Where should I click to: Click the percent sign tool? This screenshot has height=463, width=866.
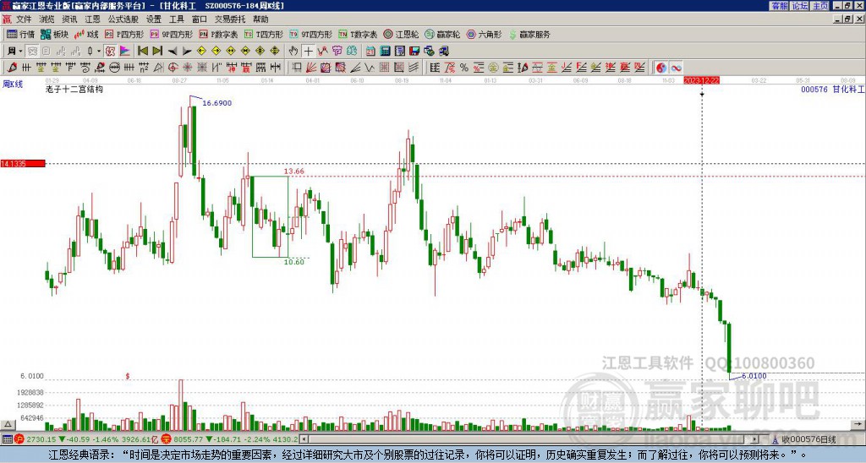pyautogui.click(x=464, y=68)
